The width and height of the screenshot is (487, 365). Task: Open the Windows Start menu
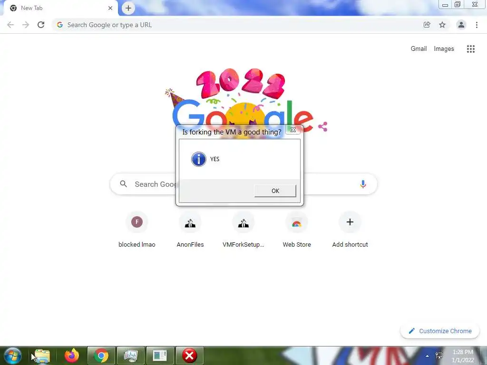pos(13,355)
